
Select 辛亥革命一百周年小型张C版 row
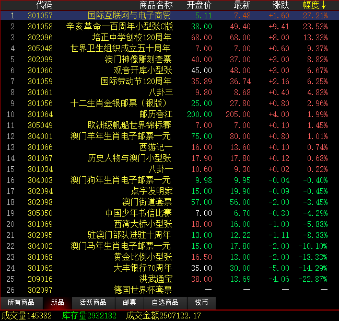coord(169,27)
